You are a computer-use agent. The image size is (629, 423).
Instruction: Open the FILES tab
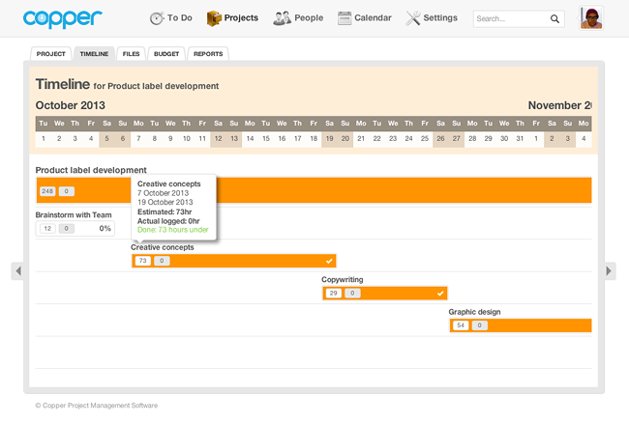click(x=132, y=54)
